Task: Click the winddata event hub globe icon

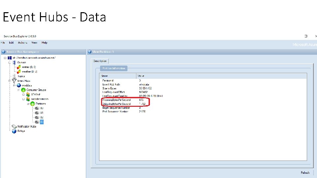Action: pos(19,85)
